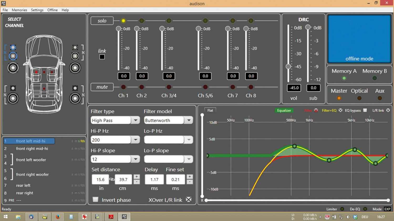Decrease set distance with minus button

coord(137,182)
